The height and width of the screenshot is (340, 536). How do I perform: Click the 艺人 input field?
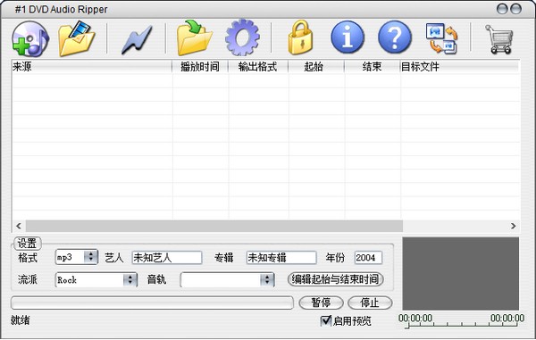point(167,257)
